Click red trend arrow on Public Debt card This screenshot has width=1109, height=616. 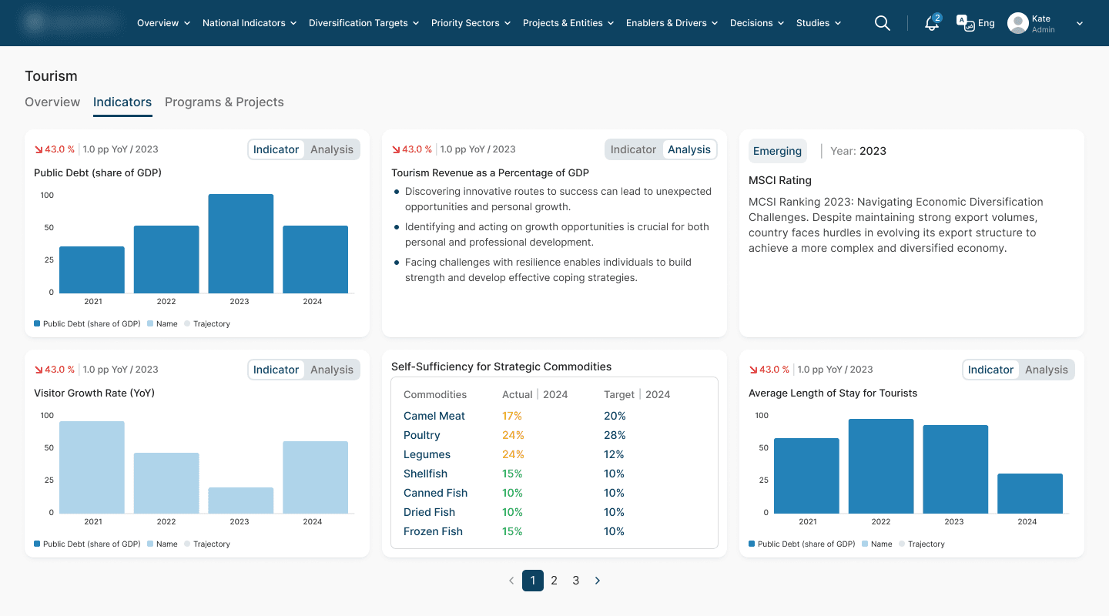click(x=39, y=149)
